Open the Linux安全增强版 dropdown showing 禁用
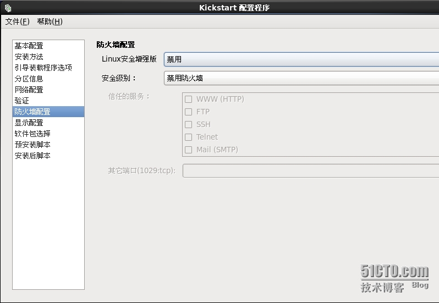Screen dimensions: 439x303 coord(301,59)
